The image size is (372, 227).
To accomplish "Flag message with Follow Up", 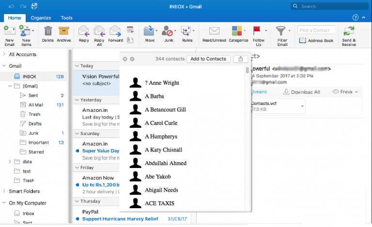I will pos(258,32).
